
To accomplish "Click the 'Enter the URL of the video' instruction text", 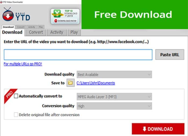I will tap(76, 42).
